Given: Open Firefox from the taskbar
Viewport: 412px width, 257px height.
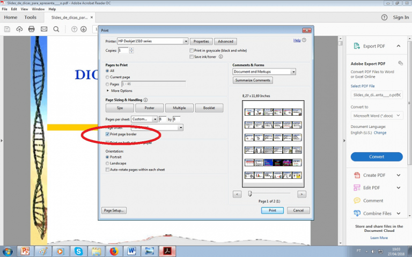Looking at the screenshot, I should [x=113, y=251].
